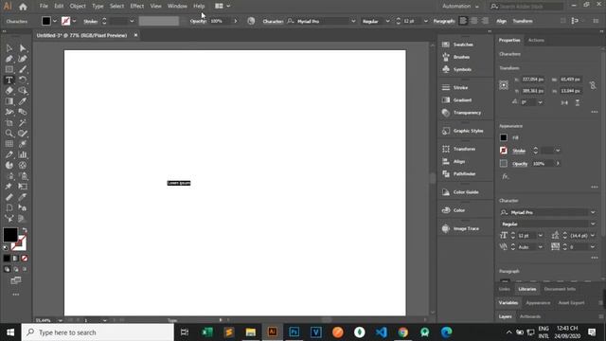The width and height of the screenshot is (606, 341).
Task: Switch to the Actions tab
Action: click(536, 40)
